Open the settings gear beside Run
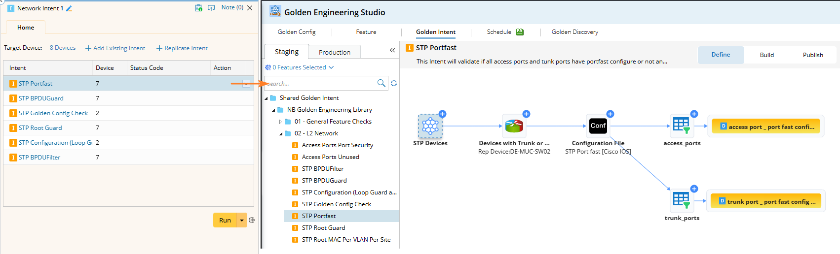The height and width of the screenshot is (254, 840). click(x=252, y=220)
